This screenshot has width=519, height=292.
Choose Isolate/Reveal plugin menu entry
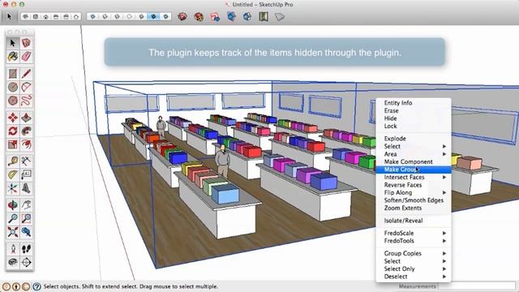(414, 221)
